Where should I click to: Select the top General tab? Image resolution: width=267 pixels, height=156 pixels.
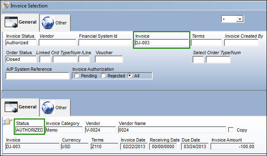tap(20, 22)
